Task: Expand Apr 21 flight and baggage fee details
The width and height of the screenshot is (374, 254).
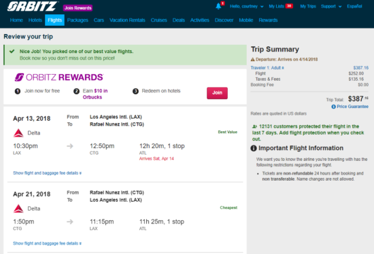Action: pyautogui.click(x=47, y=243)
